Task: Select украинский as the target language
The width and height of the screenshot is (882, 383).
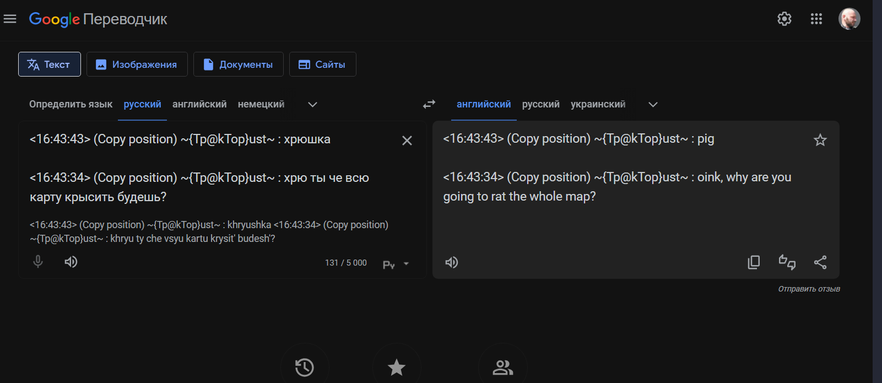Action: (x=598, y=105)
